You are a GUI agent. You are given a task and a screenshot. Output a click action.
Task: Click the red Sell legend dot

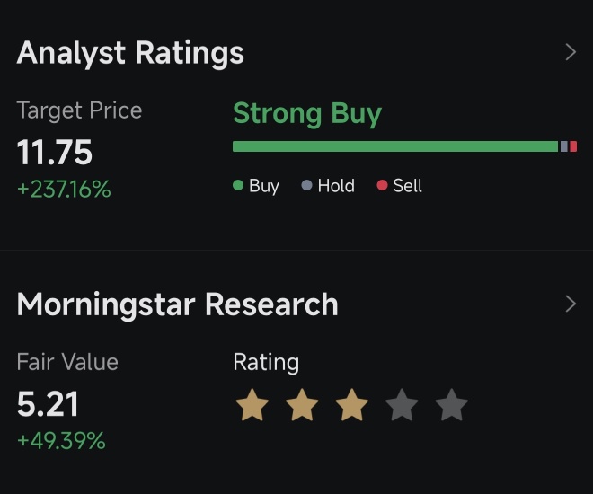(382, 186)
